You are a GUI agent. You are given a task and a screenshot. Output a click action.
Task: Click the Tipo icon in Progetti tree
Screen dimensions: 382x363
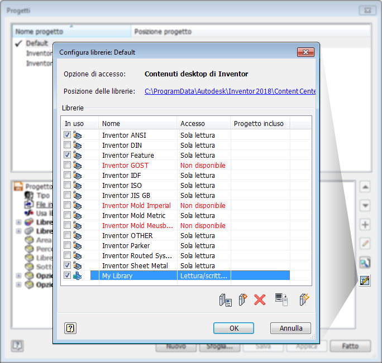(29, 195)
